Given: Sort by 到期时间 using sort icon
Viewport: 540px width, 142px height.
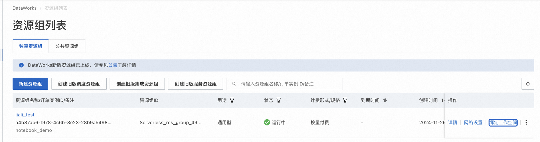Looking at the screenshot, I should [x=385, y=100].
